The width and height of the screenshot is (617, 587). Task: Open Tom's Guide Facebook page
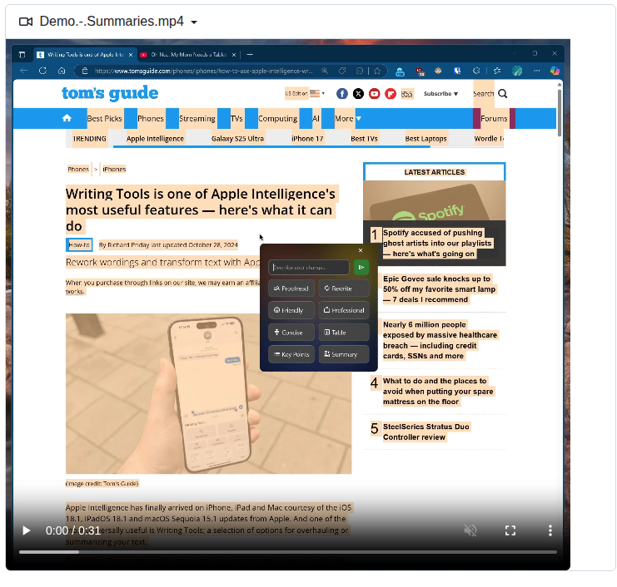[342, 93]
